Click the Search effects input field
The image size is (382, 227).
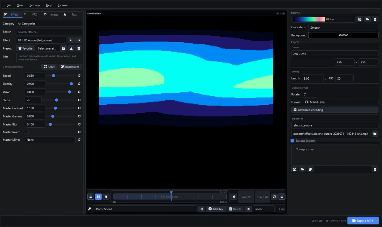tap(49, 32)
